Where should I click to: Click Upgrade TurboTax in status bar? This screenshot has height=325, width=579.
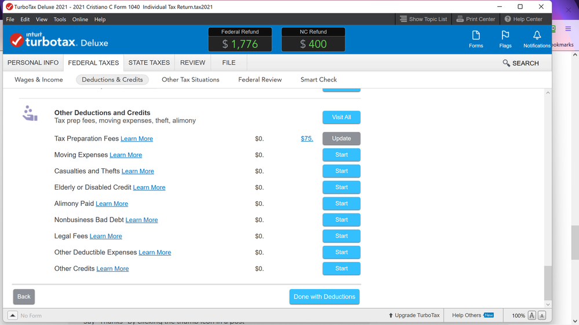pos(414,315)
